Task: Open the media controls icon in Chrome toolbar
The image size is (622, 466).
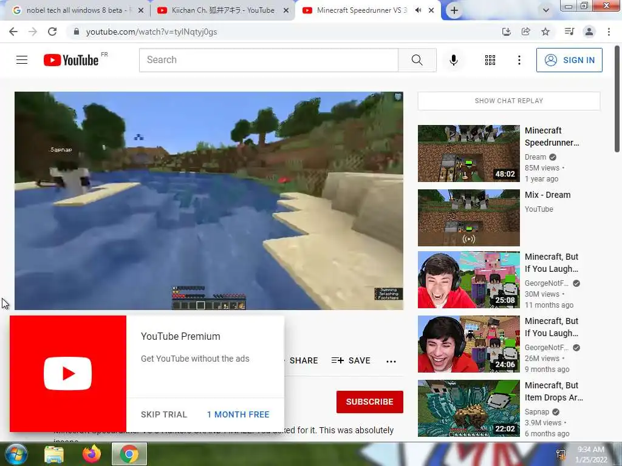Action: (x=569, y=32)
